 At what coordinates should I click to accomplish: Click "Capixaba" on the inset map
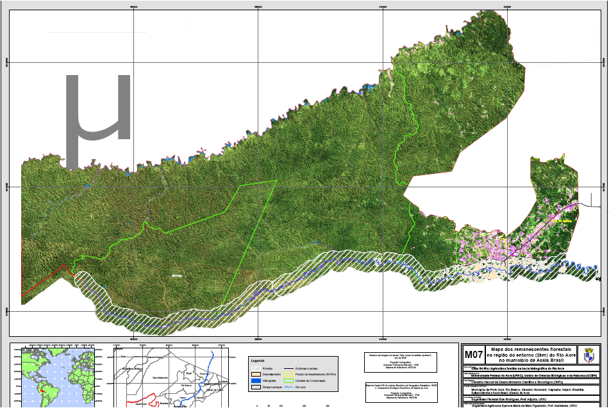pyautogui.click(x=199, y=398)
